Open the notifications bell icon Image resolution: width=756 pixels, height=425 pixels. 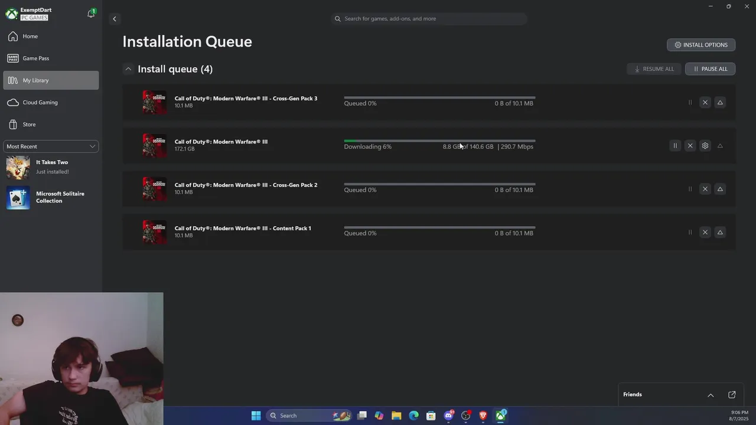coord(91,14)
